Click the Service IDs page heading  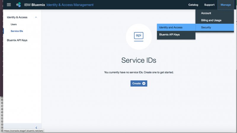[x=139, y=60]
